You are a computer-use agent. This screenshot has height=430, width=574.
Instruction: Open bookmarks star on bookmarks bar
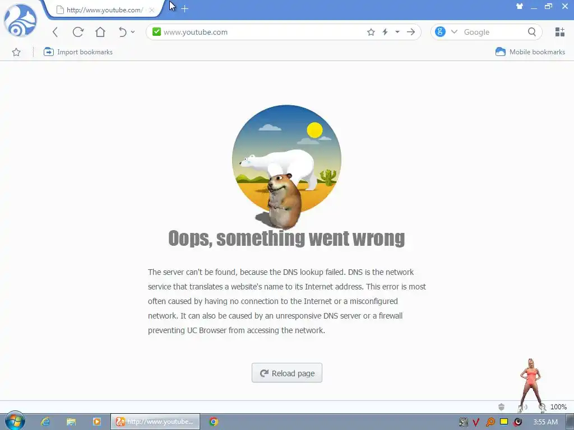coord(16,52)
